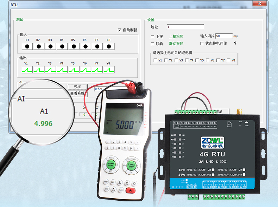The image size is (278, 207).
Task: Enable the 联动 linkage checkbox
Action: pos(152,44)
